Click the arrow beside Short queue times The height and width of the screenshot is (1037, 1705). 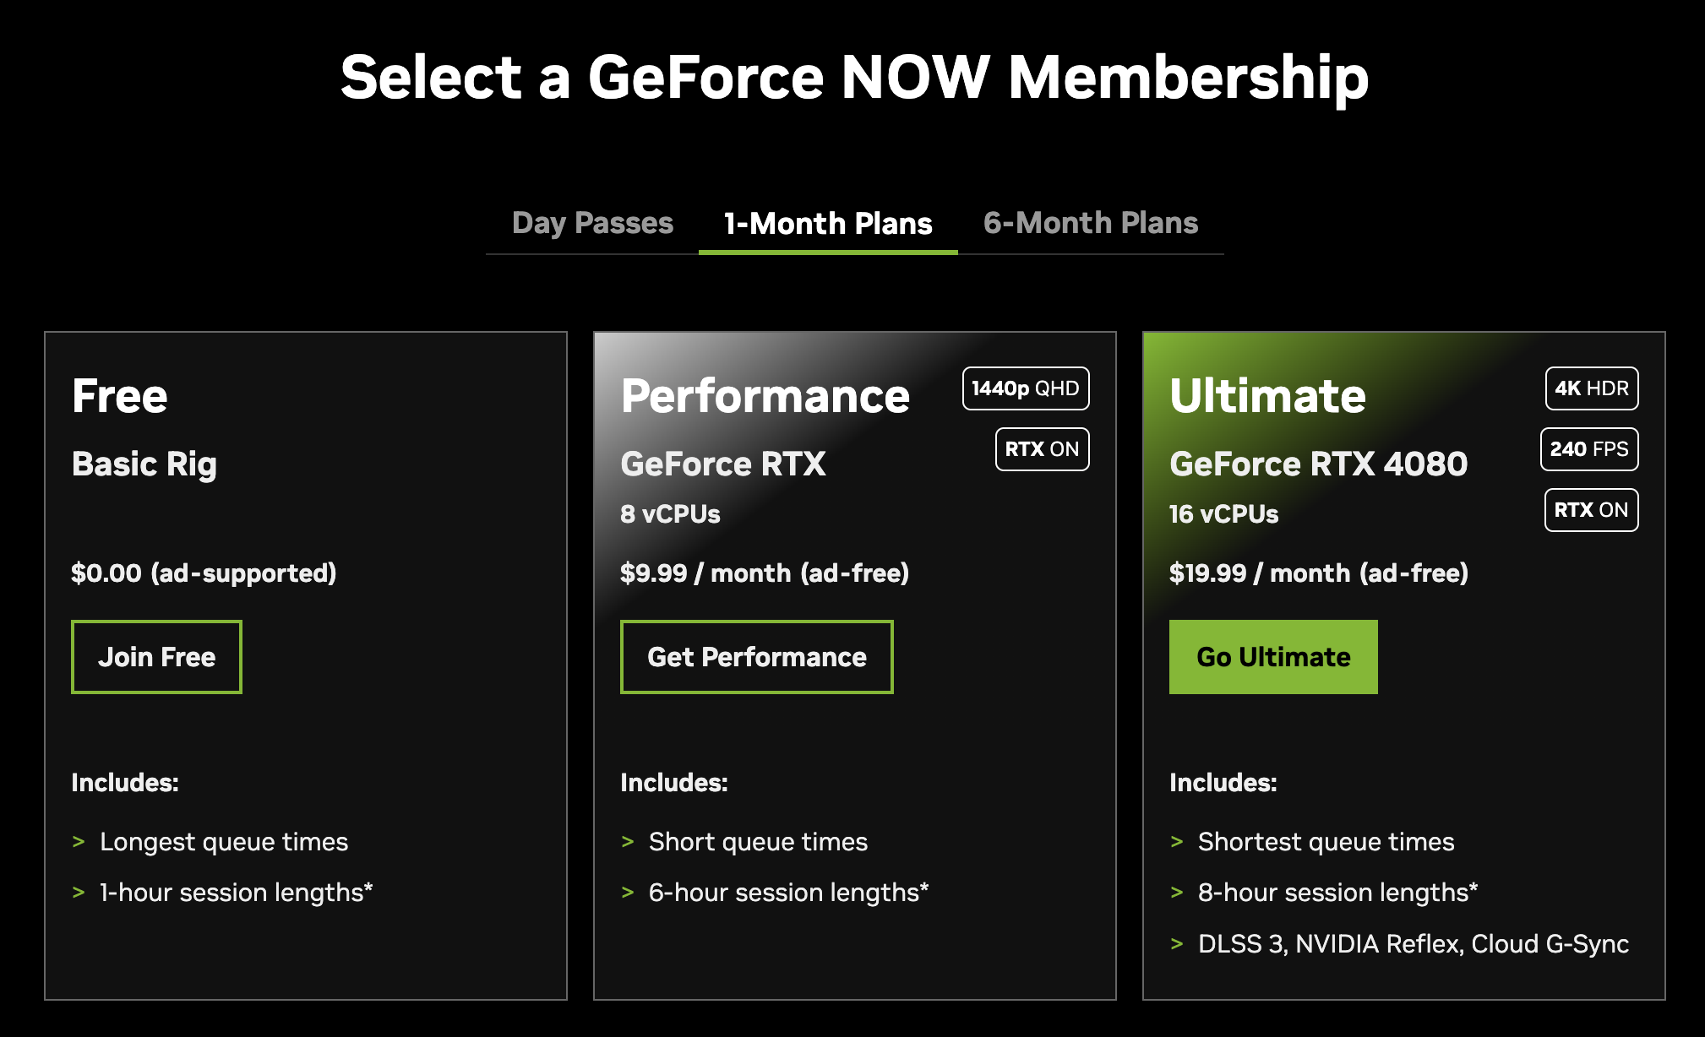628,842
